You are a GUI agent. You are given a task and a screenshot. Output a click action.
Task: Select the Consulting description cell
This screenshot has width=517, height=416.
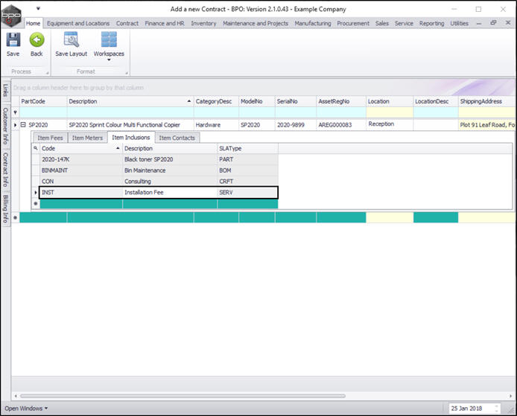coord(170,182)
